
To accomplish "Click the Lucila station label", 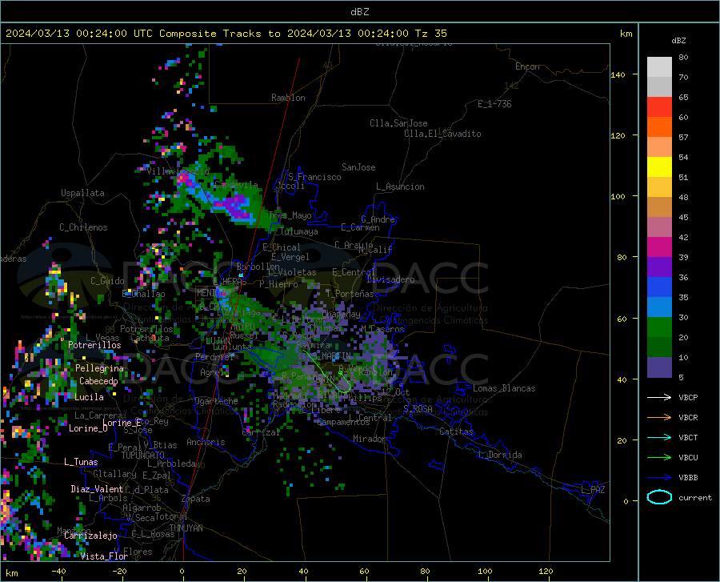I will pyautogui.click(x=89, y=397).
